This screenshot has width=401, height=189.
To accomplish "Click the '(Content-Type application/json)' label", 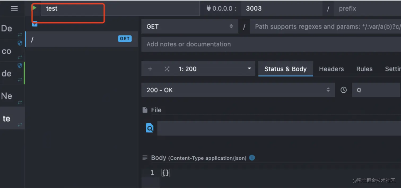I will (207, 158).
